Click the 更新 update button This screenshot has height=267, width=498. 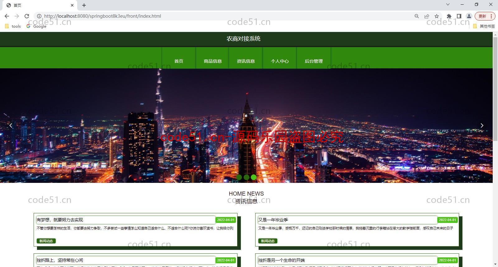(482, 16)
